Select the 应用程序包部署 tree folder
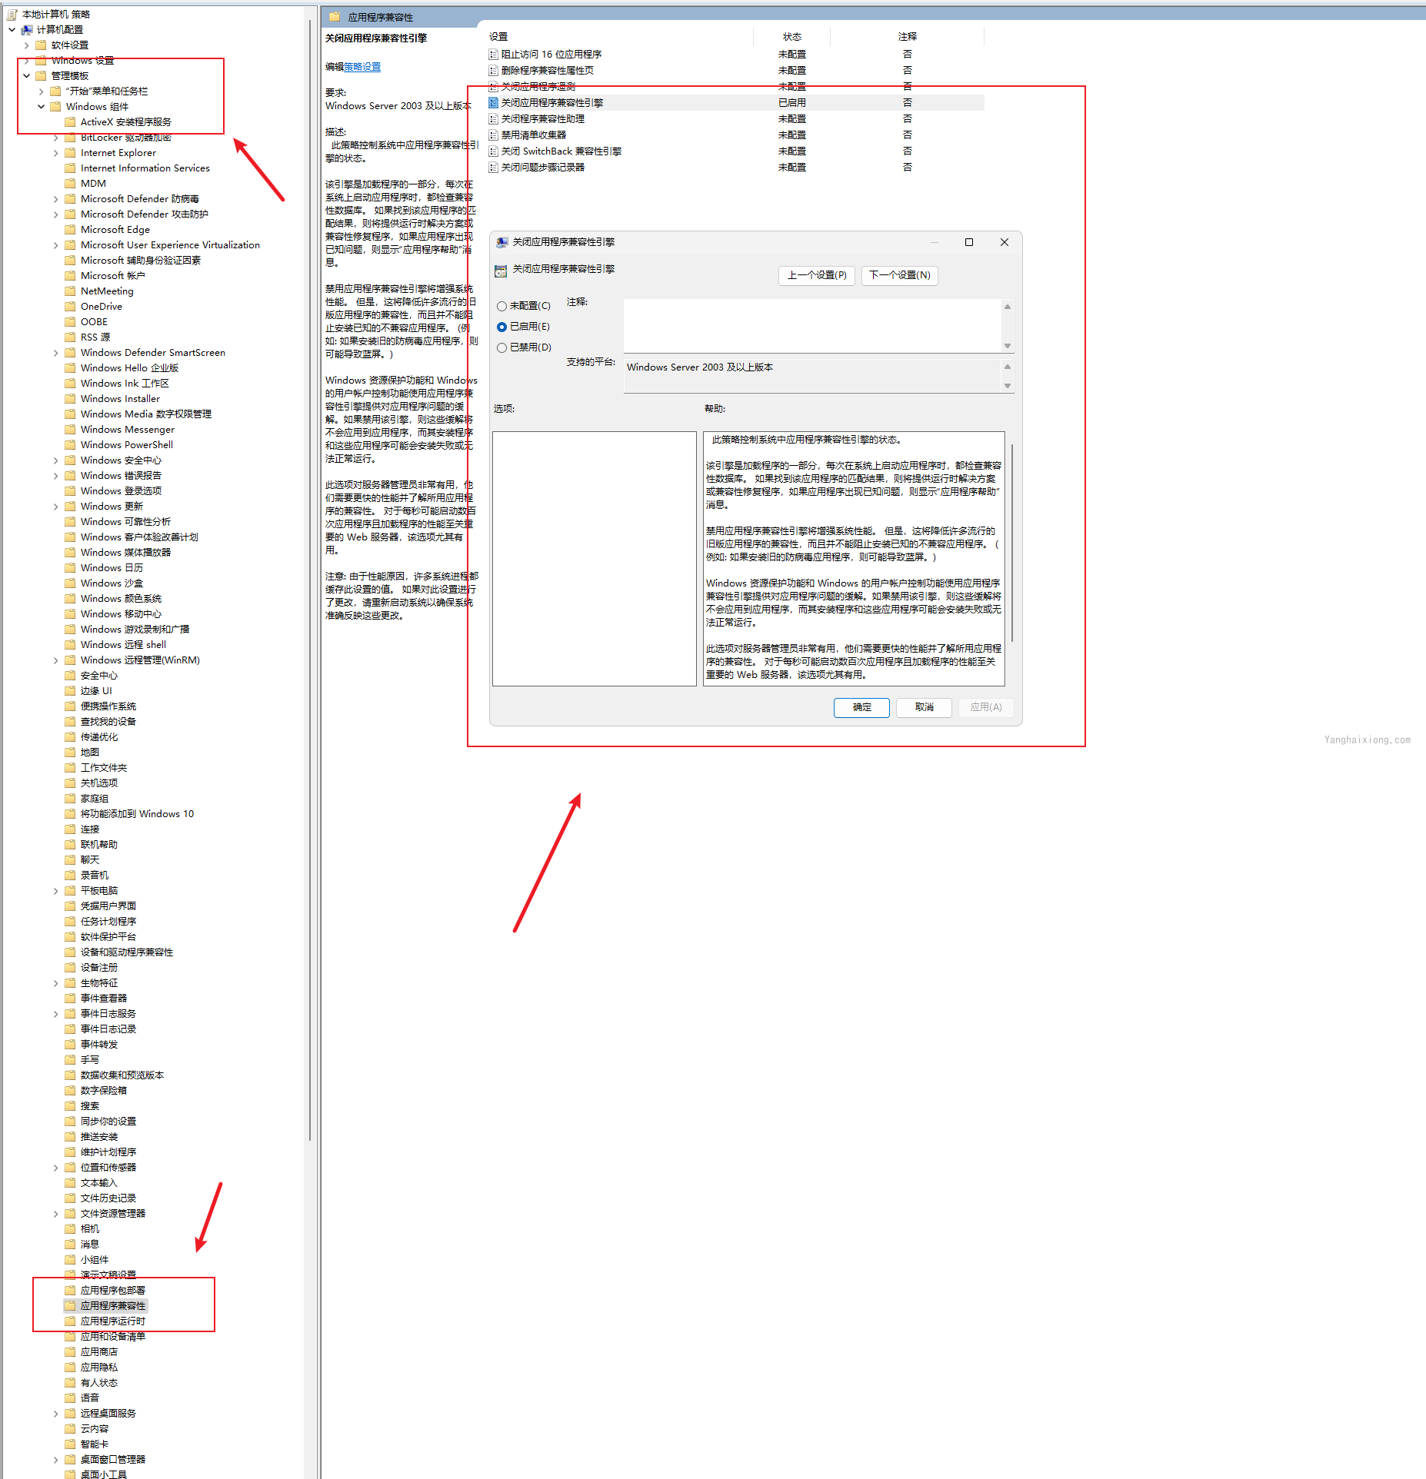The width and height of the screenshot is (1426, 1479). [x=113, y=1290]
